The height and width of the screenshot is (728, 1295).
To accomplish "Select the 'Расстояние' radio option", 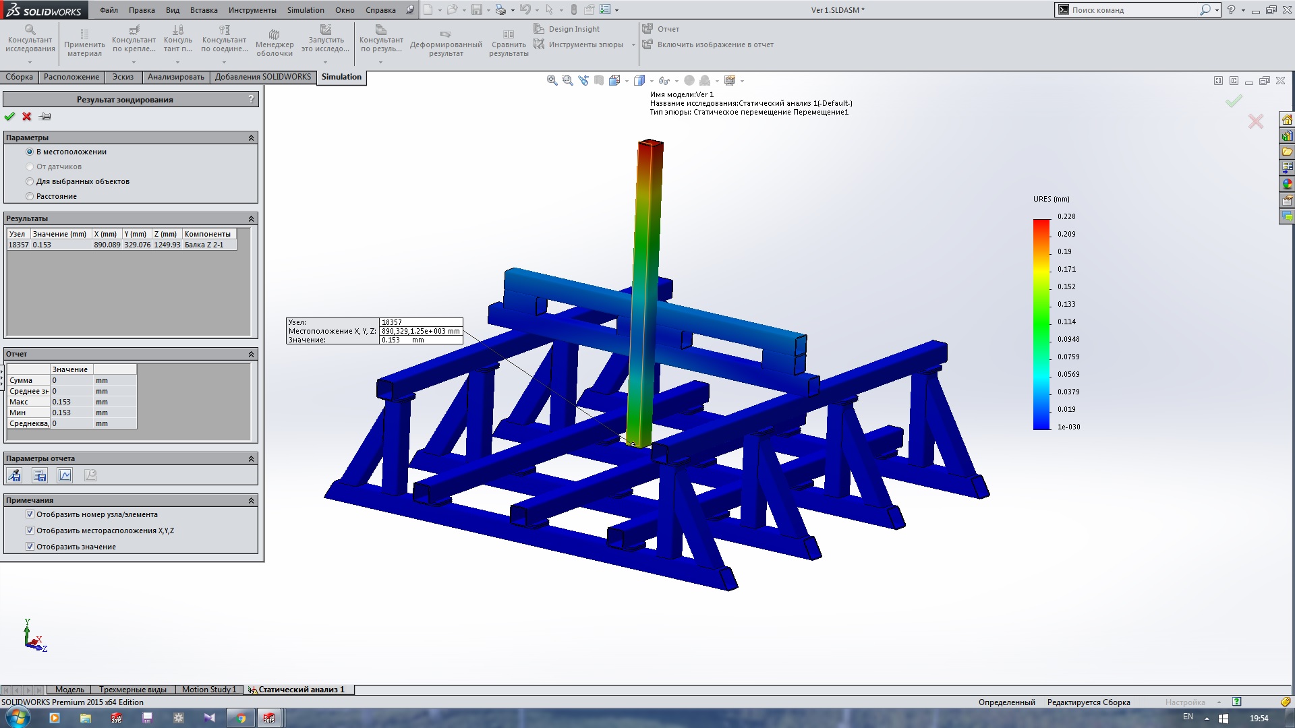I will click(30, 196).
